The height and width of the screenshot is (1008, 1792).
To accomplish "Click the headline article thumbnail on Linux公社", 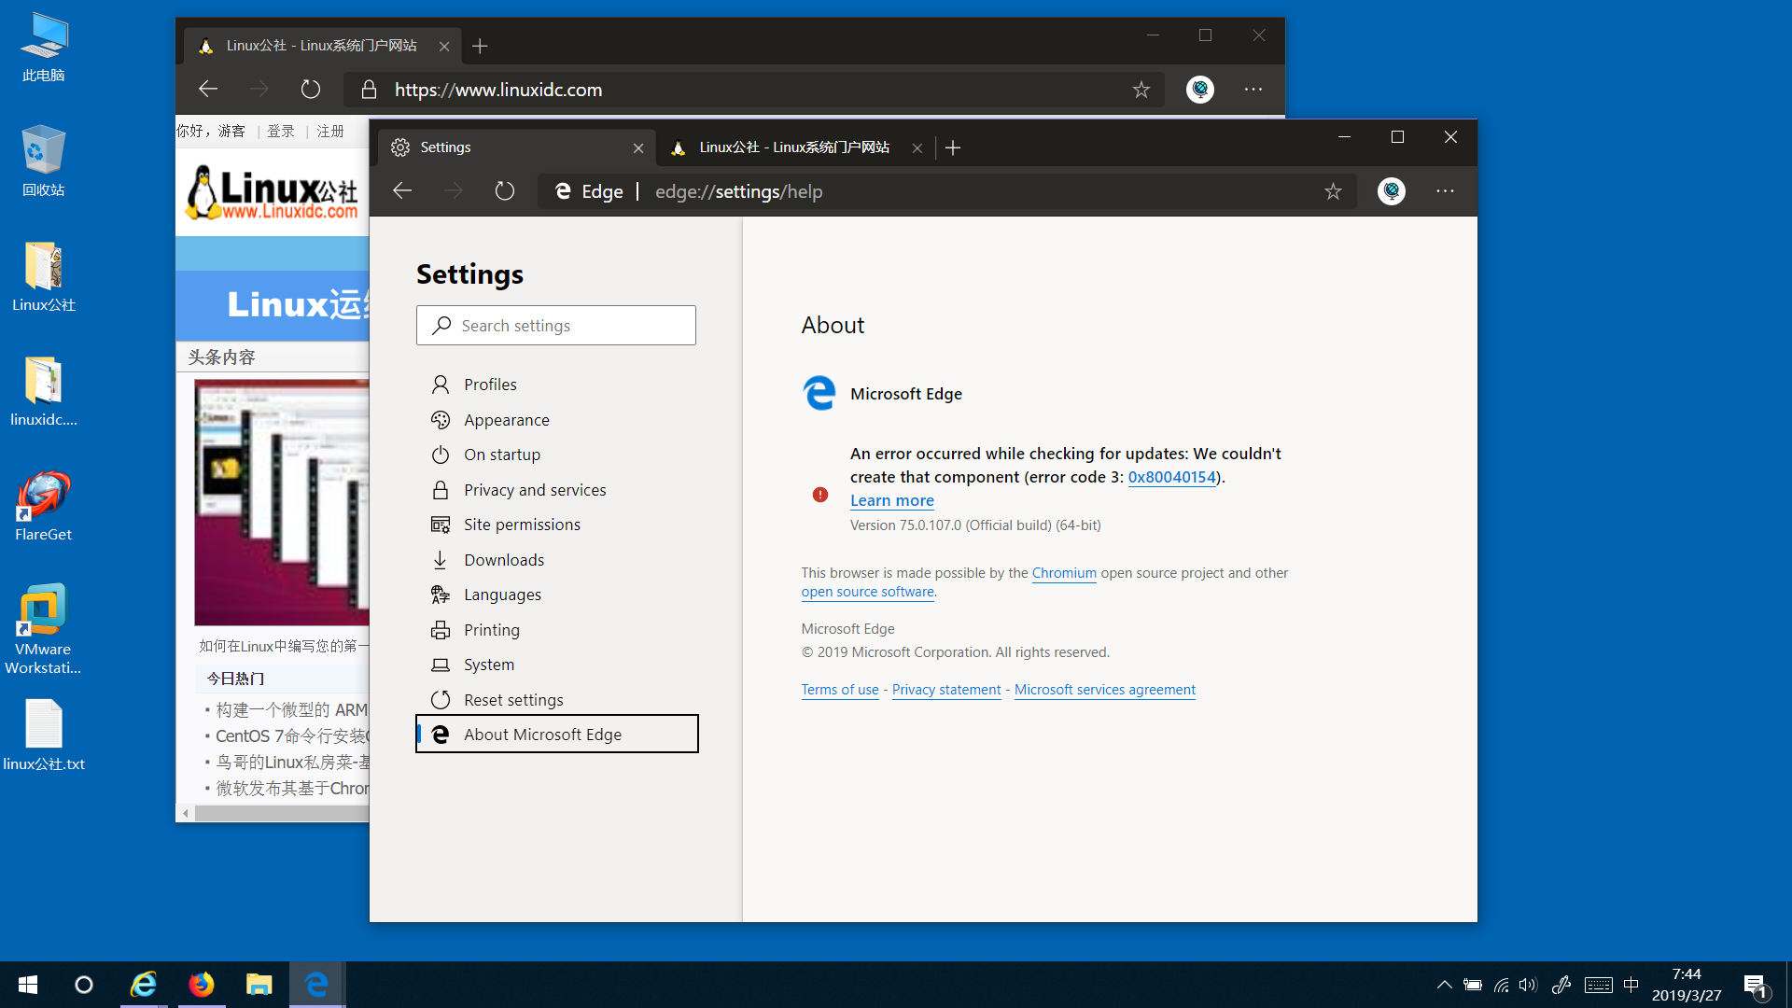I will (x=282, y=502).
